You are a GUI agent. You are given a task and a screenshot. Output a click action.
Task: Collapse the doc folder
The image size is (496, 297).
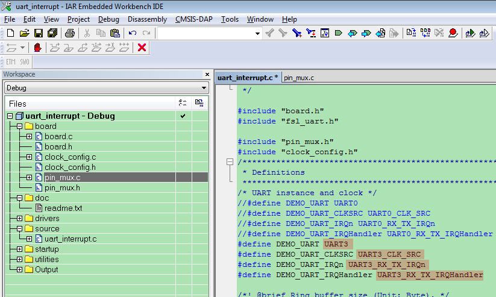pyautogui.click(x=20, y=198)
